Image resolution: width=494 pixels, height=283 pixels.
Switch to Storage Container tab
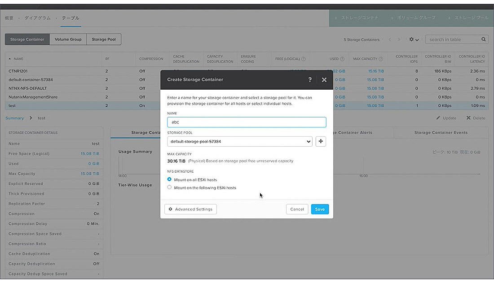pos(27,39)
